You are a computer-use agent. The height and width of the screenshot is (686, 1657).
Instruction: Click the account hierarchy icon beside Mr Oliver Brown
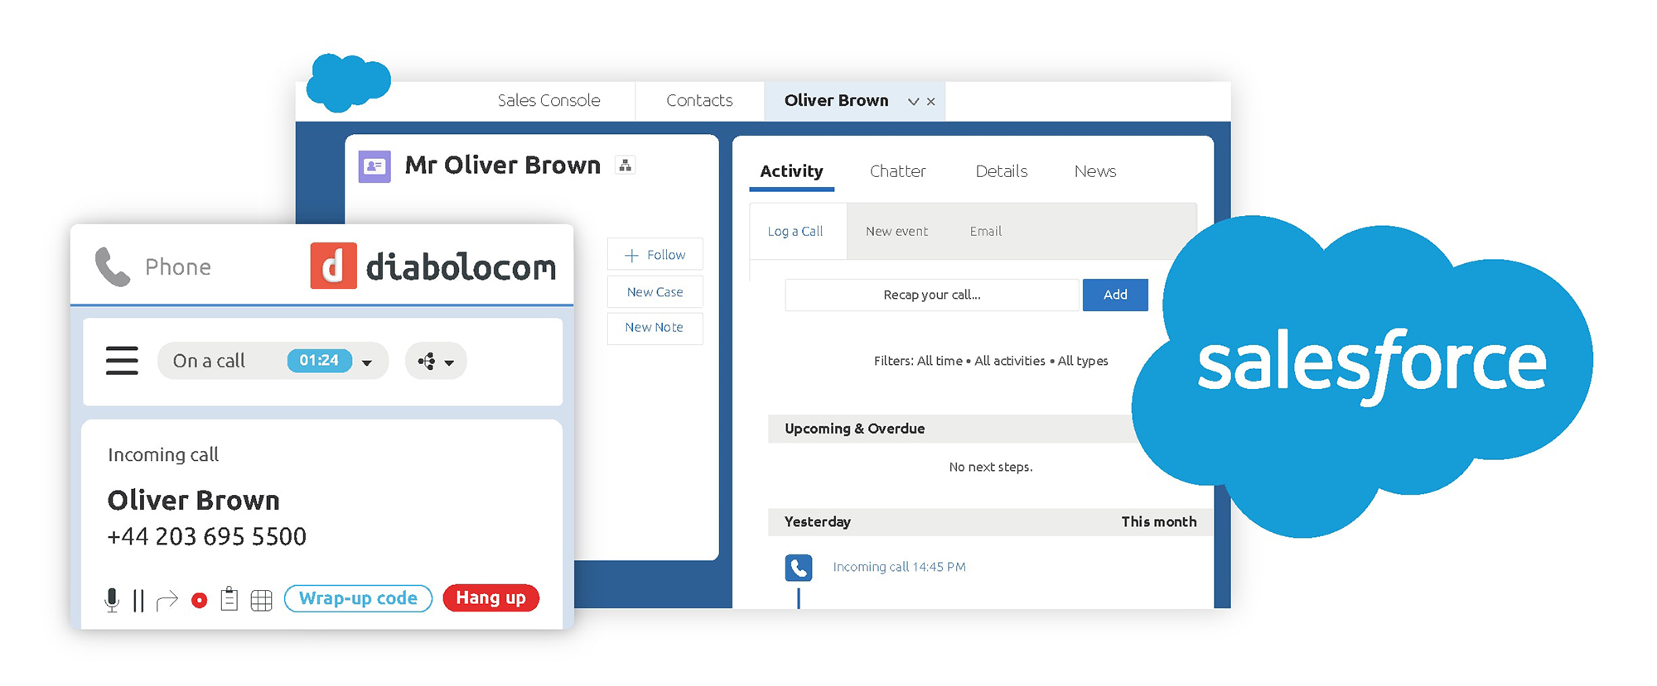[626, 166]
